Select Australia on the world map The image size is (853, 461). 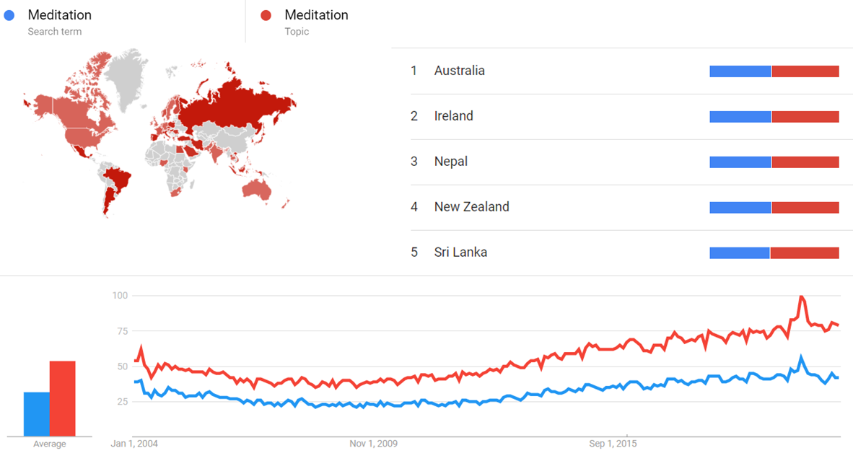258,188
